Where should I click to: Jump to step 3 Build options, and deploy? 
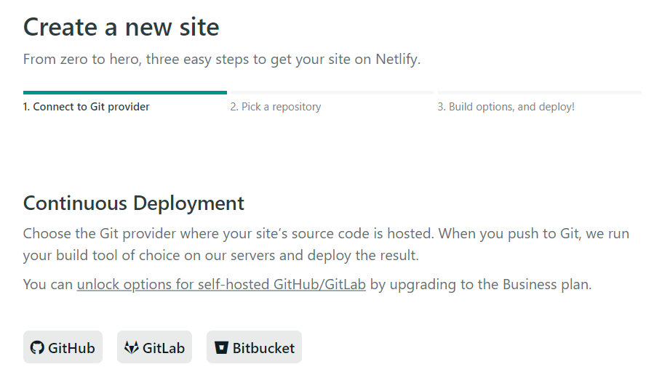coord(506,107)
